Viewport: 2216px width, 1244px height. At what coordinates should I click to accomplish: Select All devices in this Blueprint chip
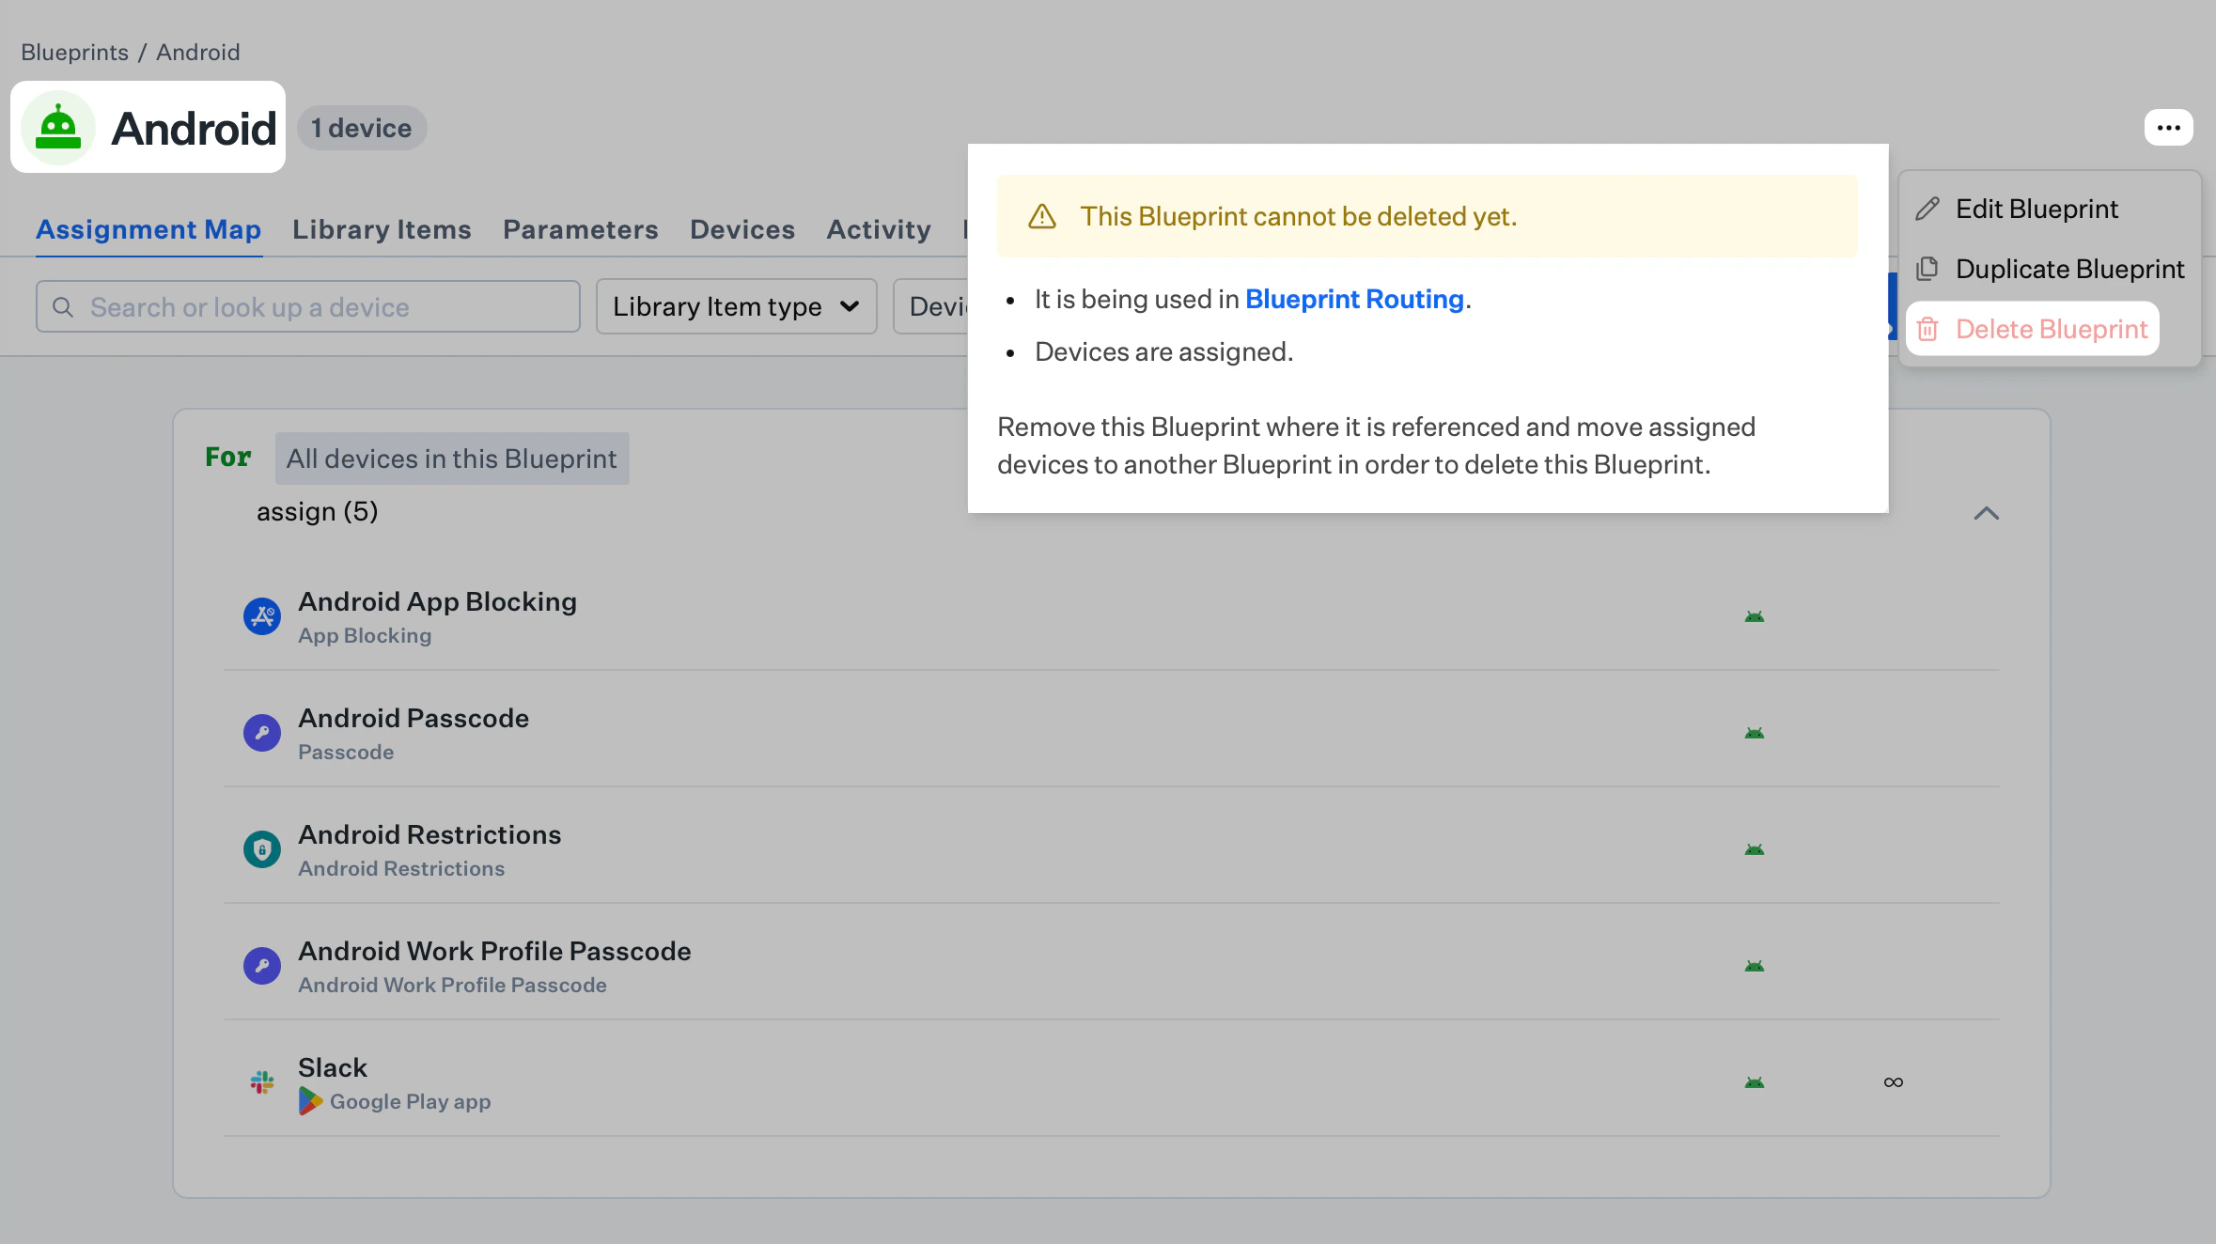tap(452, 459)
